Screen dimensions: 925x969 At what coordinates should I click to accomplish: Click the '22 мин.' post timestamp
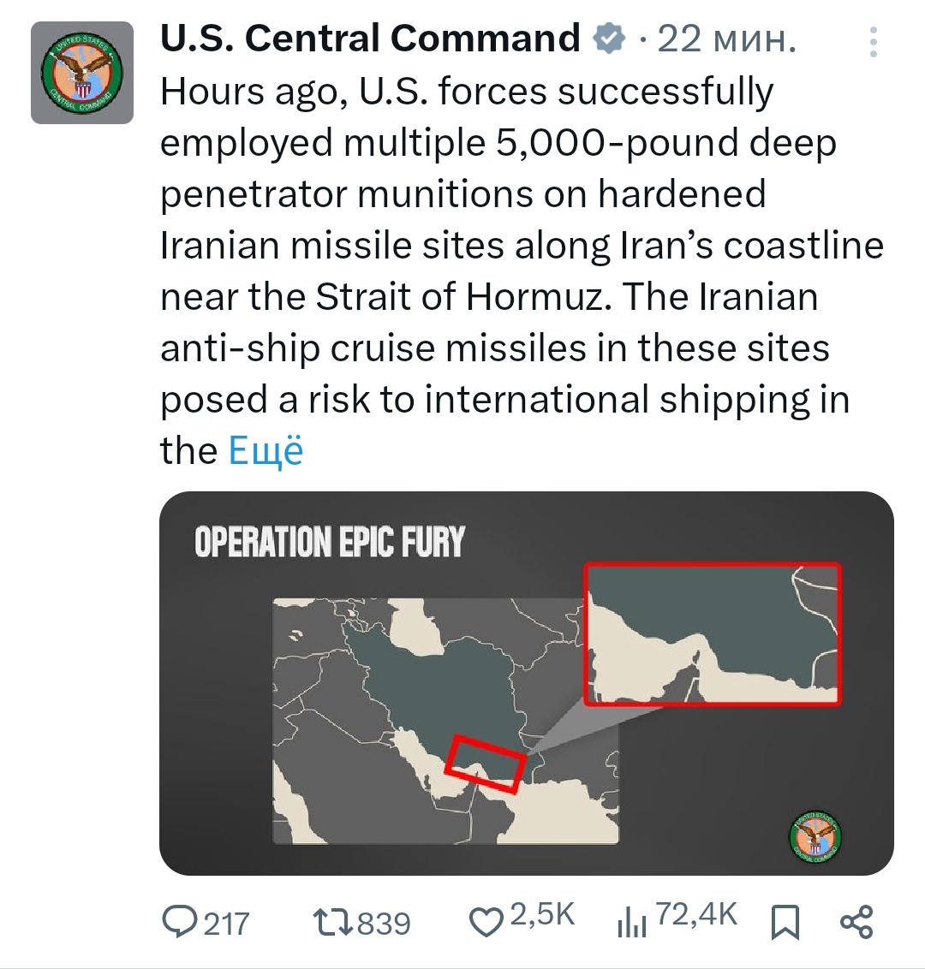click(726, 39)
